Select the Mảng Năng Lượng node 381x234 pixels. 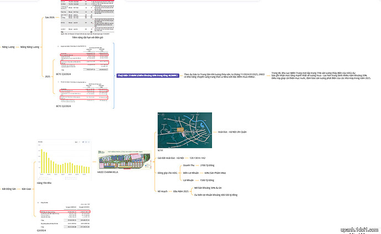[30, 47]
